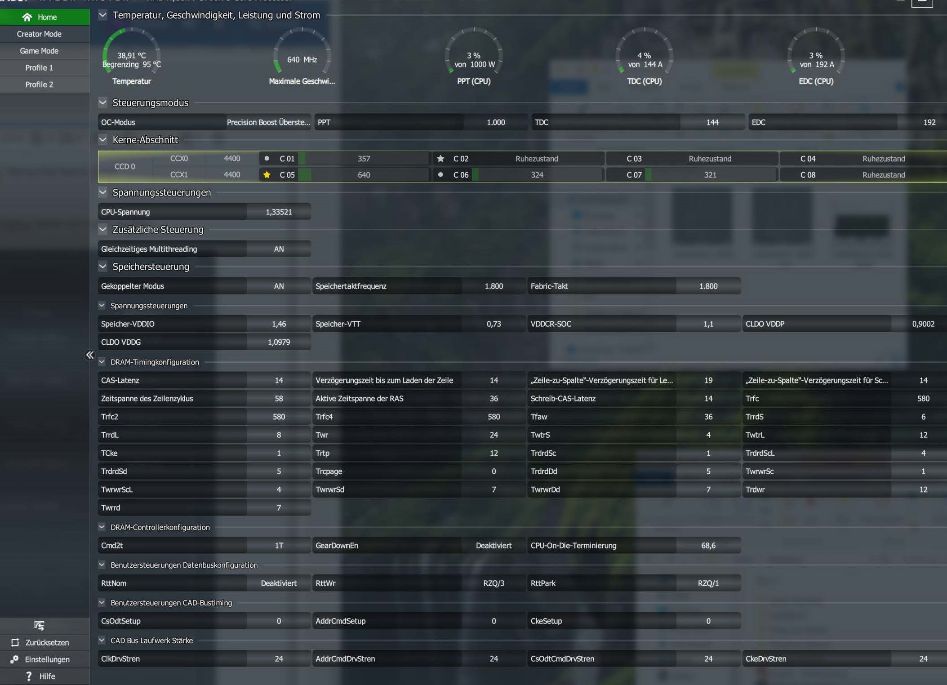
Task: Open the Hilfe help link
Action: (47, 676)
